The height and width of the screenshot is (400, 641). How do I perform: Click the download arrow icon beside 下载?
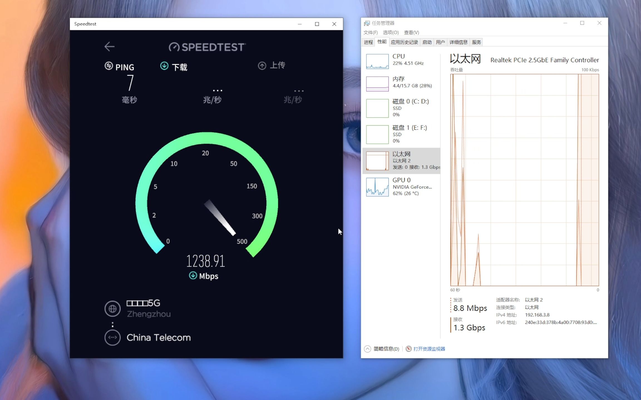164,66
